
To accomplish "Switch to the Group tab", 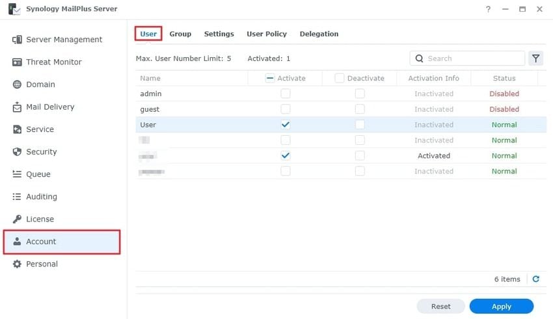I will tap(180, 34).
